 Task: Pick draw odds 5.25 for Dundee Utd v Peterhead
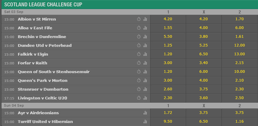(204, 45)
